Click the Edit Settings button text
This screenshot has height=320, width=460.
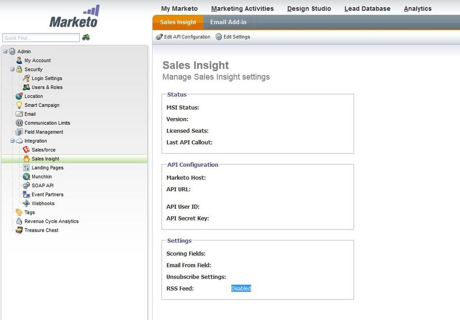[x=237, y=37]
